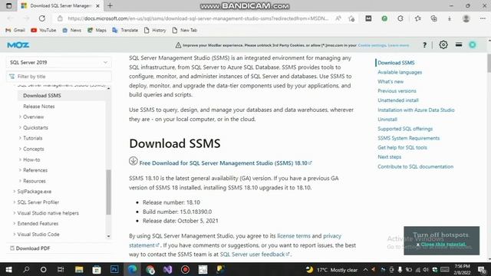Expand the SQL Server Profiler node
This screenshot has width=491, height=276.
point(15,202)
